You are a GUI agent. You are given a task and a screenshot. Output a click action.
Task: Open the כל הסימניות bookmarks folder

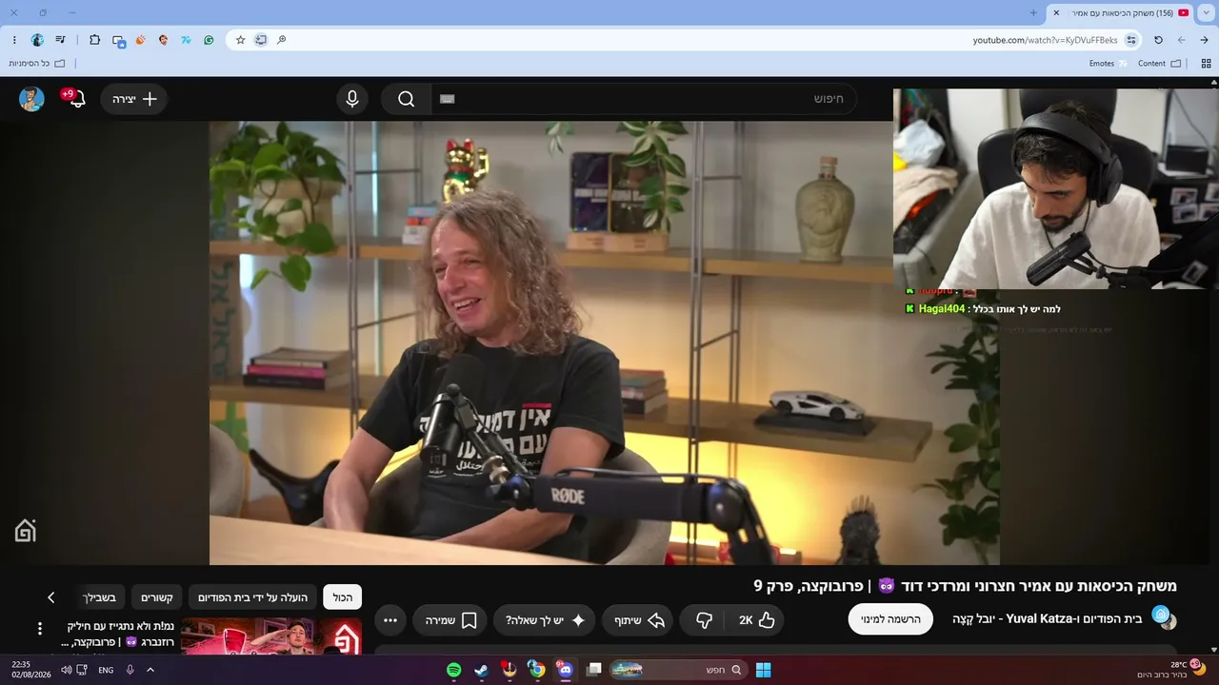point(37,64)
